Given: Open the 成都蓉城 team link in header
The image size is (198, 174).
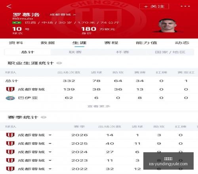Looking at the screenshot, I should click(x=63, y=15).
